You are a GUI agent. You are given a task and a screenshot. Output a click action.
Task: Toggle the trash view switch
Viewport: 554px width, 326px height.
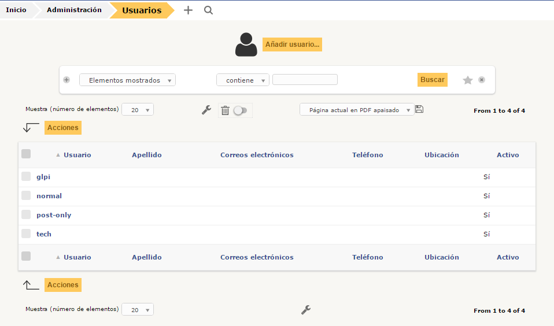pos(240,110)
